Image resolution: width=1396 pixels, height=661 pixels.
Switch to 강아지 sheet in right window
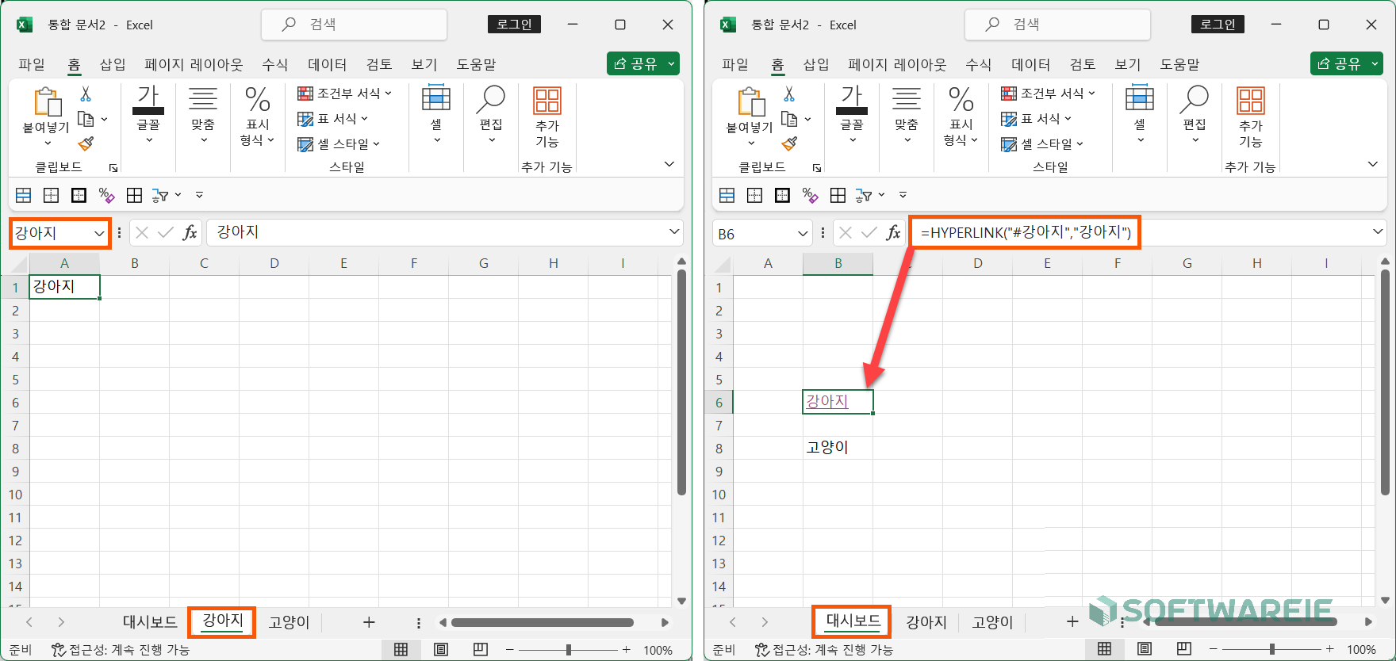926,622
